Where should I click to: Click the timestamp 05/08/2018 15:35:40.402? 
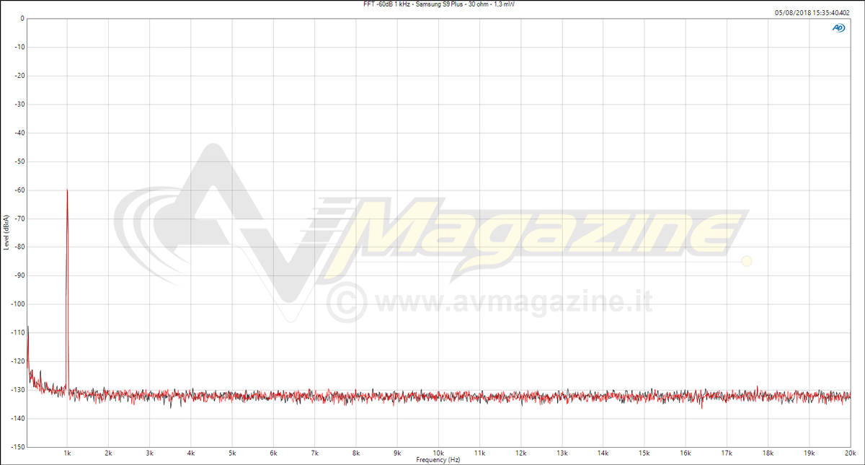coord(812,13)
